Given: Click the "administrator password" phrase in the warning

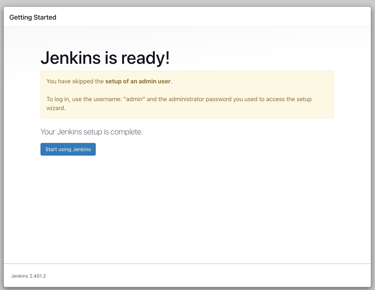Looking at the screenshot, I should [x=200, y=99].
